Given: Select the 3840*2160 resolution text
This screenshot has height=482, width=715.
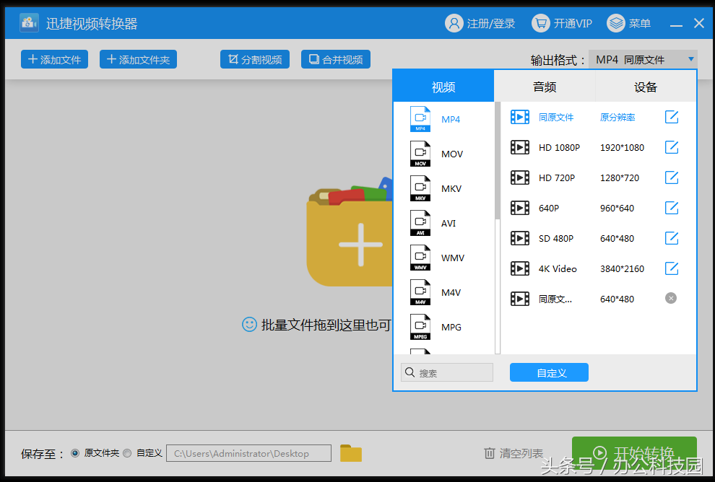Looking at the screenshot, I should [622, 269].
